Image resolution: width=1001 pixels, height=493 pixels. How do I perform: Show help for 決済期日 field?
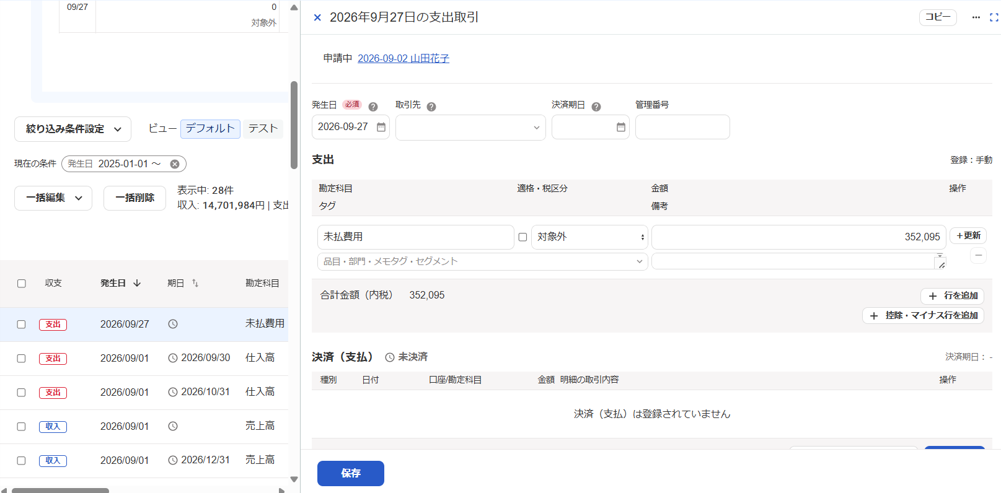[x=596, y=107]
